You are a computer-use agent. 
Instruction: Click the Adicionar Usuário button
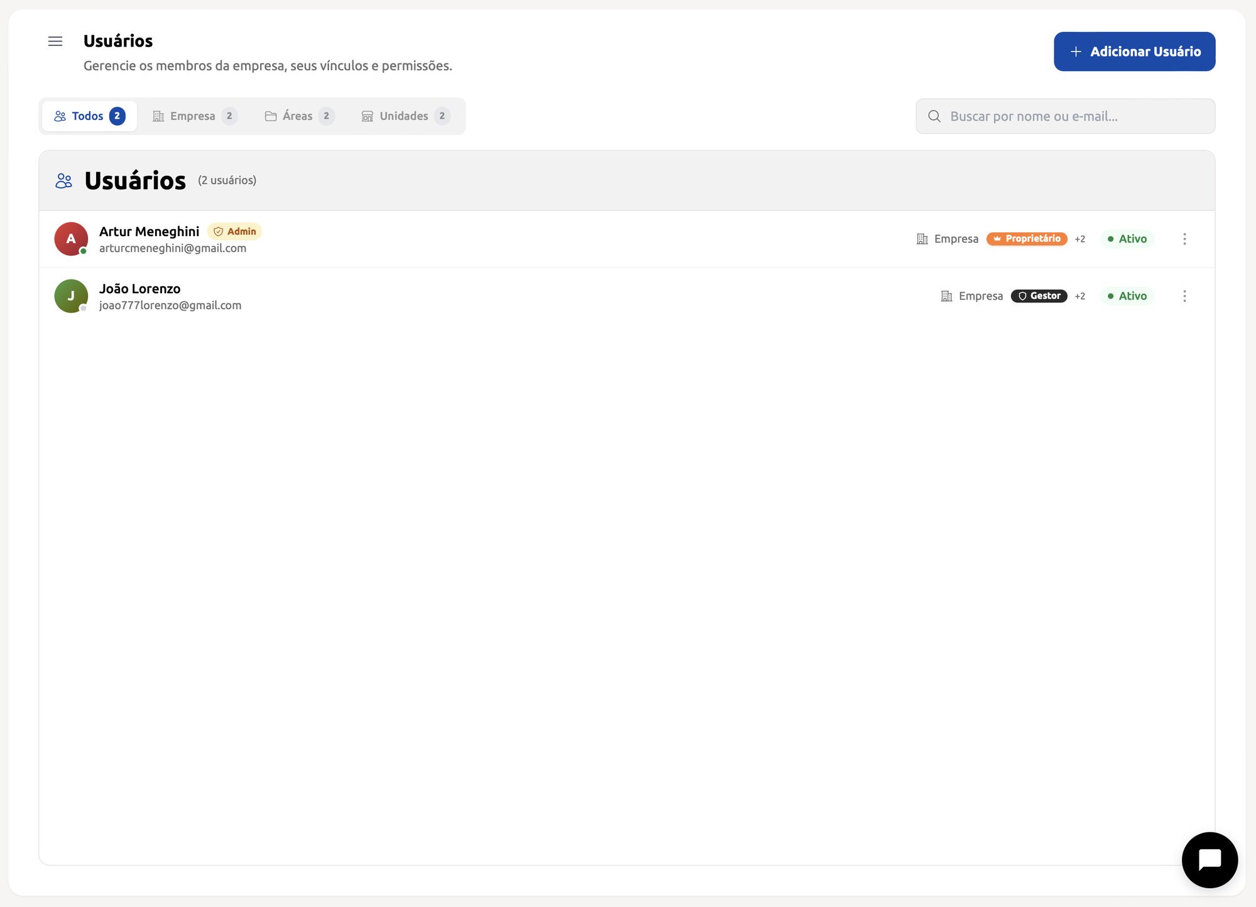point(1134,52)
